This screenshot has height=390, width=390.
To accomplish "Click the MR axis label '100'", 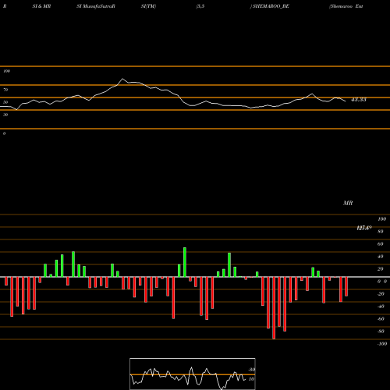I will pyautogui.click(x=382, y=219).
